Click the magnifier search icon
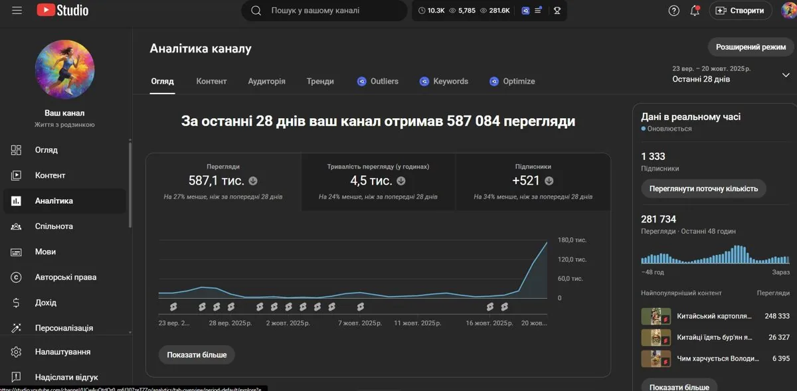 pos(256,11)
